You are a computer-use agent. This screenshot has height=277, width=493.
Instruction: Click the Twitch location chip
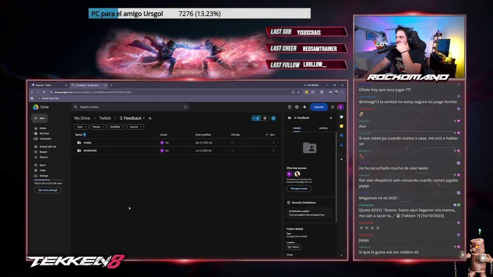(293, 247)
